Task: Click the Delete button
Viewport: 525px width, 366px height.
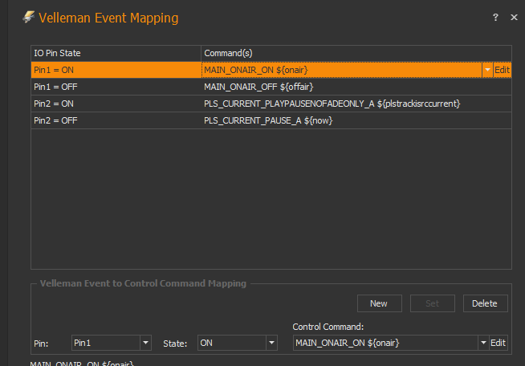Action: pos(485,303)
